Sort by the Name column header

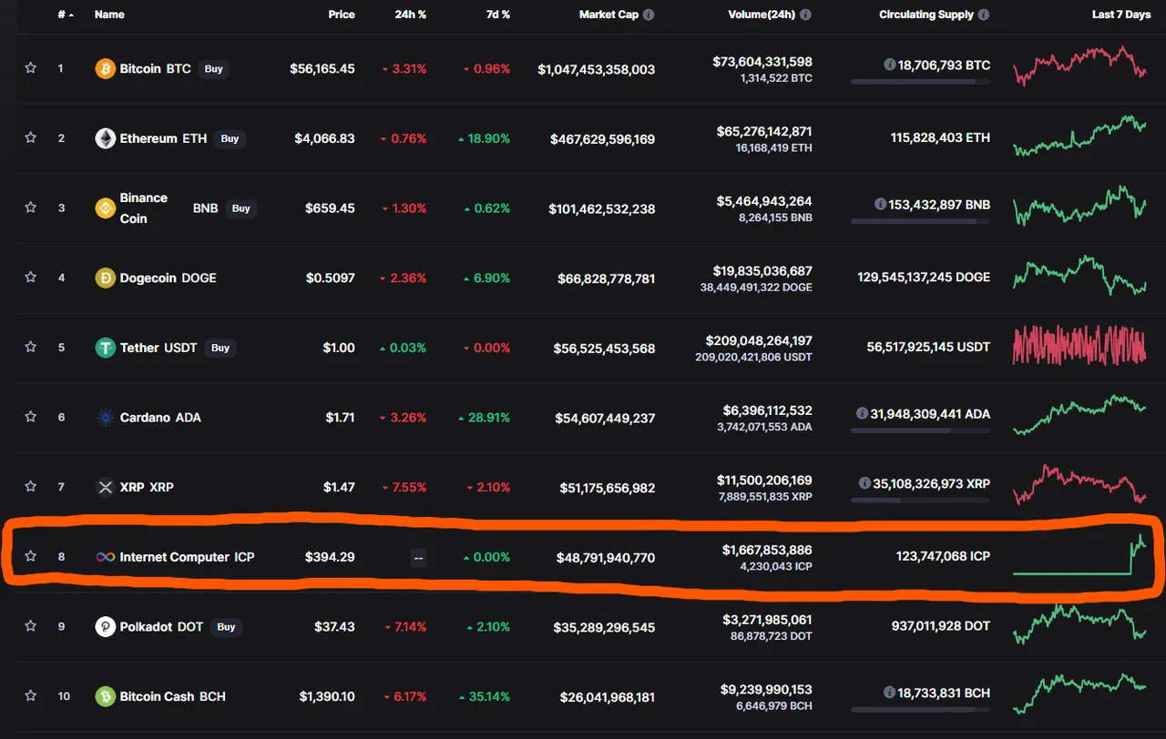click(109, 15)
